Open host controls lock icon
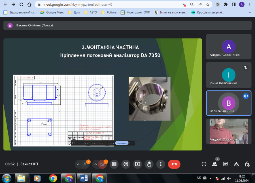Viewport: 255px width, 183px height. 247,164
